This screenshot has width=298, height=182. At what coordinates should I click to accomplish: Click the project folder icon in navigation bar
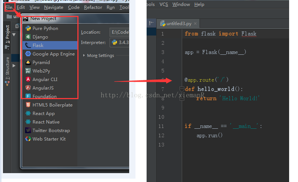9,17
